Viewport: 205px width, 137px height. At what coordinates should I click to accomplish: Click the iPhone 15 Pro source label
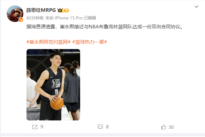pyautogui.click(x=69, y=18)
